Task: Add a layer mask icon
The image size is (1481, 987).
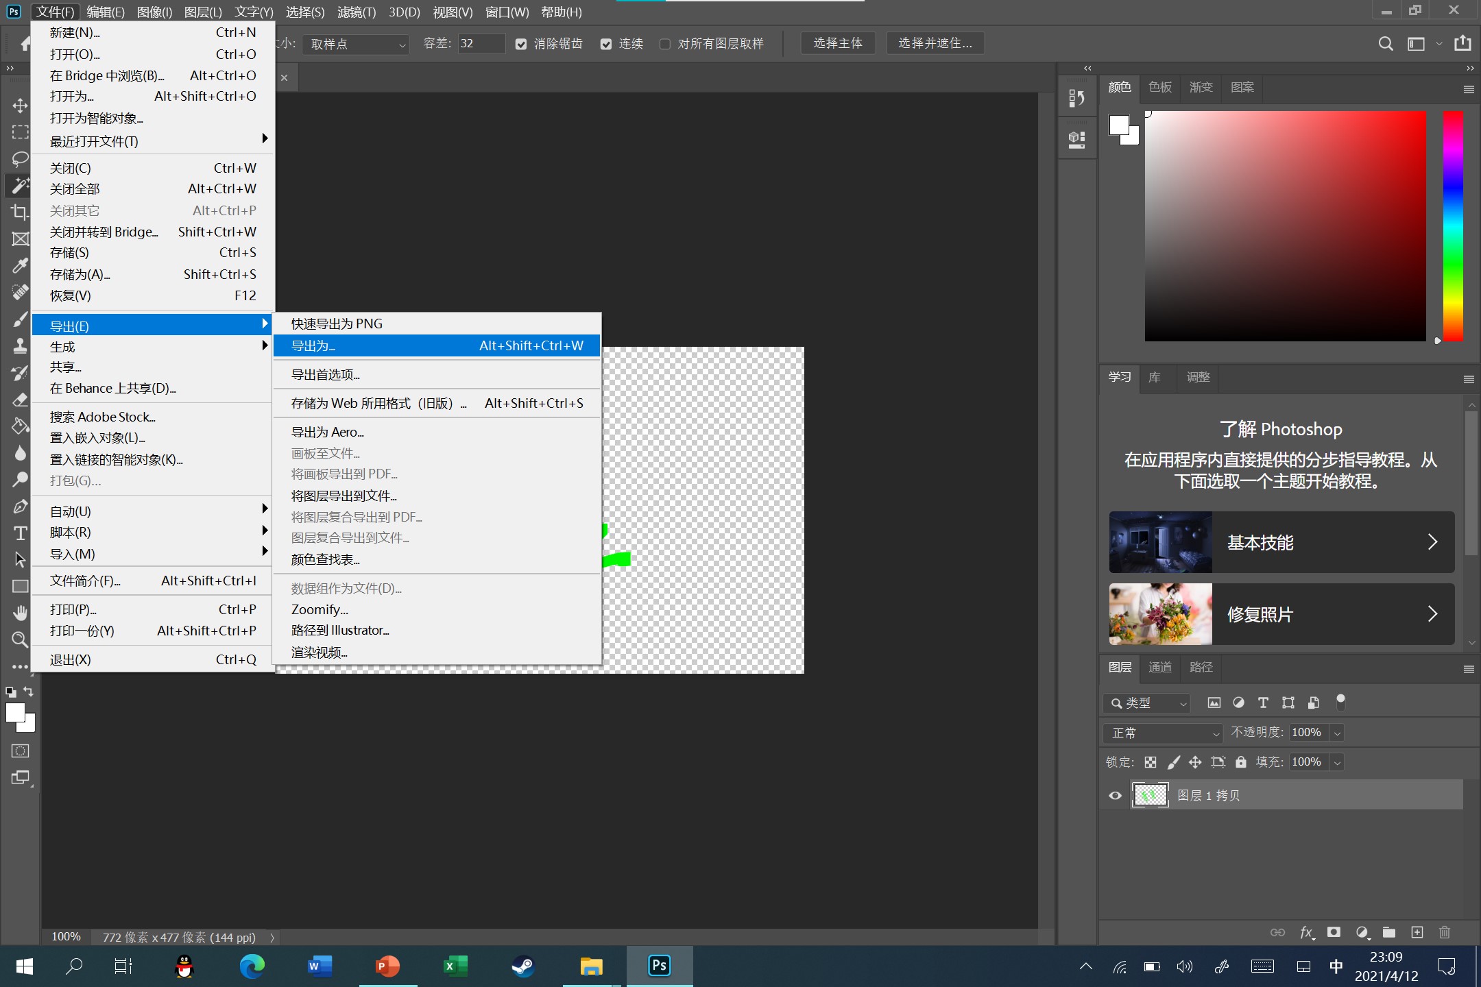Action: [1334, 932]
